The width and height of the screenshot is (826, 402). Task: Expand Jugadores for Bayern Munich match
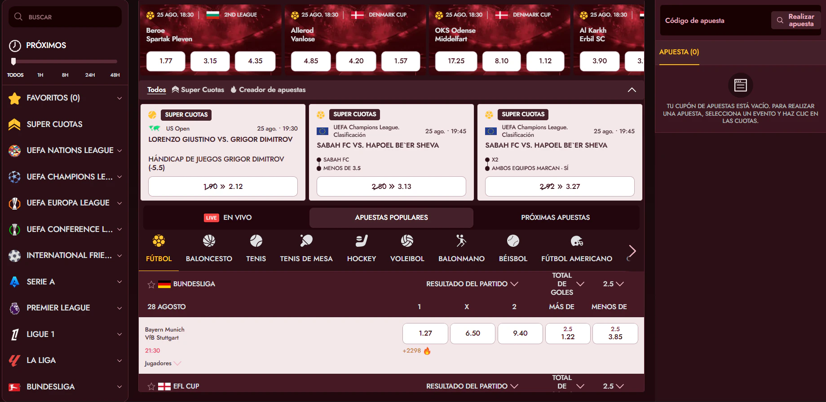(163, 363)
